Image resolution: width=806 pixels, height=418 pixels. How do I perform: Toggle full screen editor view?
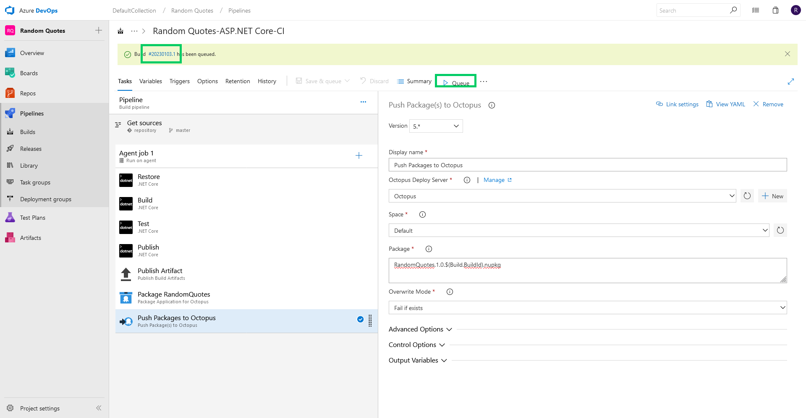(x=791, y=81)
